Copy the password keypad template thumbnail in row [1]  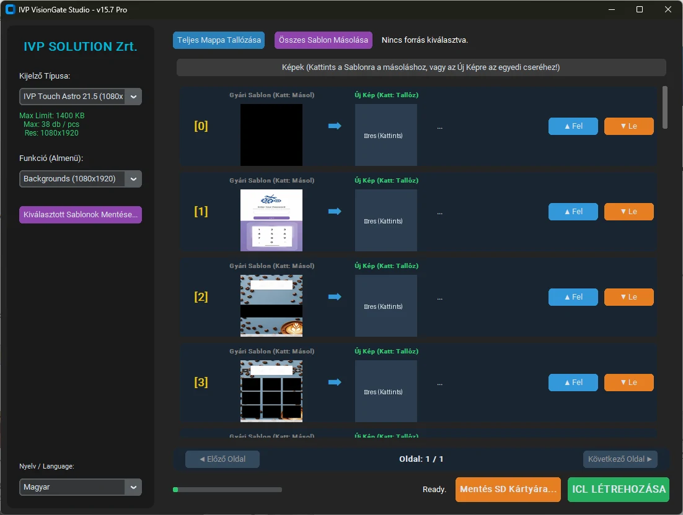[x=271, y=220]
